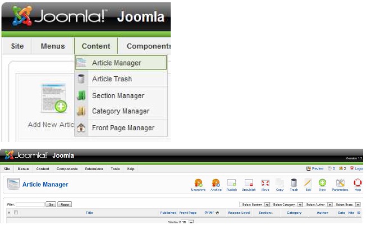Open the Menus menu in the large top screenshot
The image size is (366, 225).
pos(53,46)
